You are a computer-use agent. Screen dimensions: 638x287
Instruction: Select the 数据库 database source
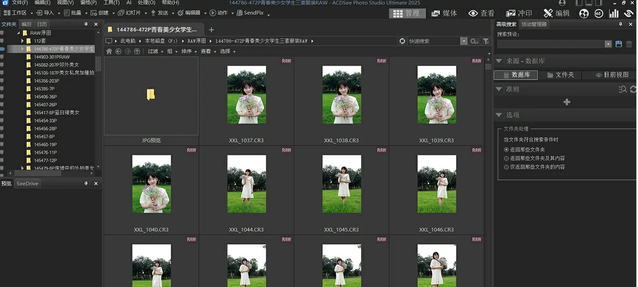pyautogui.click(x=516, y=75)
